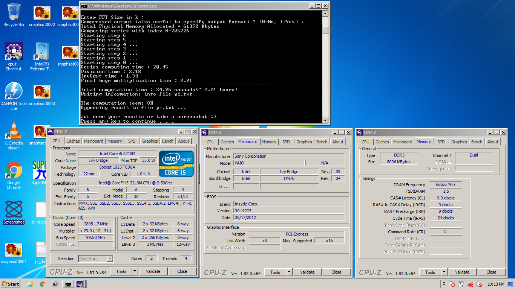515x289 pixels.
Task: Select the DAEMON Tools Lite desktop icon
Action: (x=14, y=96)
